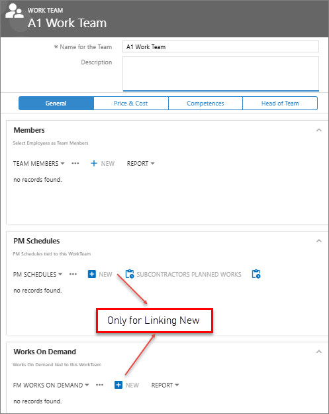The height and width of the screenshot is (414, 329).
Task: Open the FM WORKS ON DEMAND dropdown
Action: tap(51, 385)
